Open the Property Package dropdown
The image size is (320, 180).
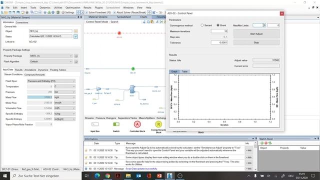click(51, 56)
